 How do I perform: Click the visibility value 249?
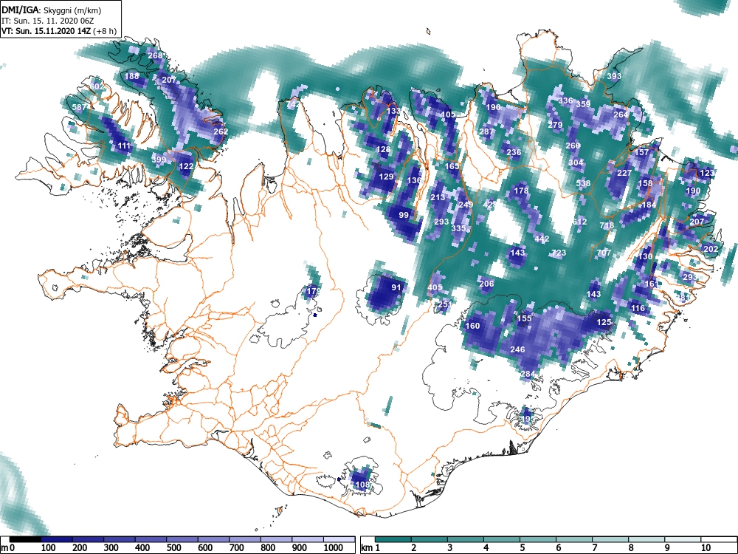coord(466,205)
